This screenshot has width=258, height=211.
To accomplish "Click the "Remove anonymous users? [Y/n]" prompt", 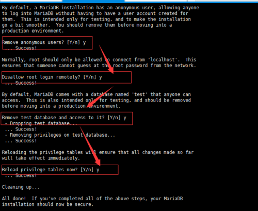I will click(x=44, y=42).
